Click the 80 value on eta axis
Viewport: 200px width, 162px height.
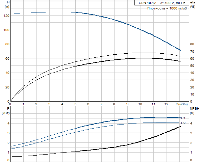(x=192, y=44)
